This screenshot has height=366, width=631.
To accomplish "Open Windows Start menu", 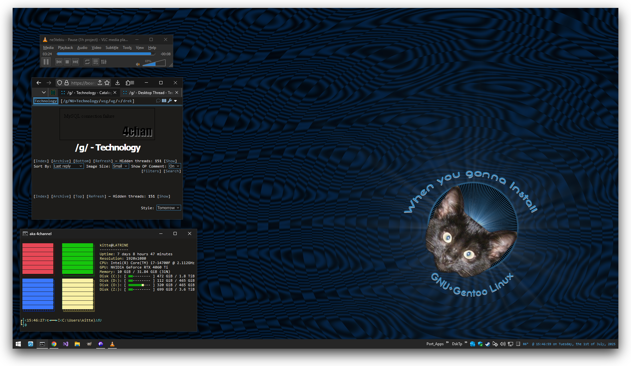I will click(x=18, y=344).
